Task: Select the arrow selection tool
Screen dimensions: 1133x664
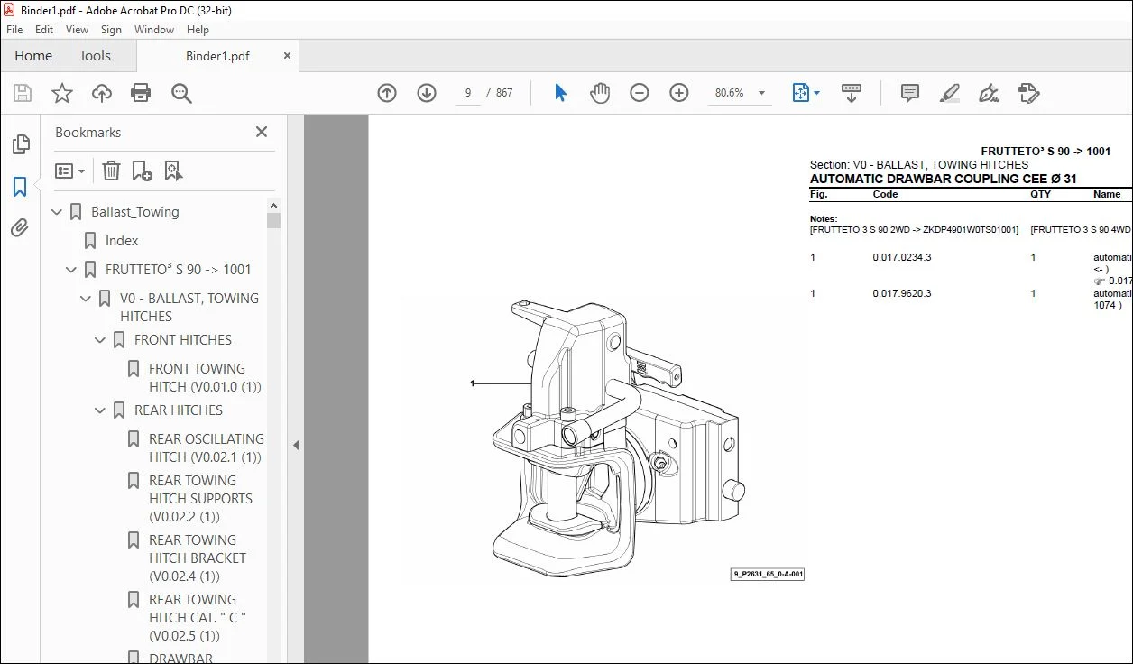Action: point(560,93)
